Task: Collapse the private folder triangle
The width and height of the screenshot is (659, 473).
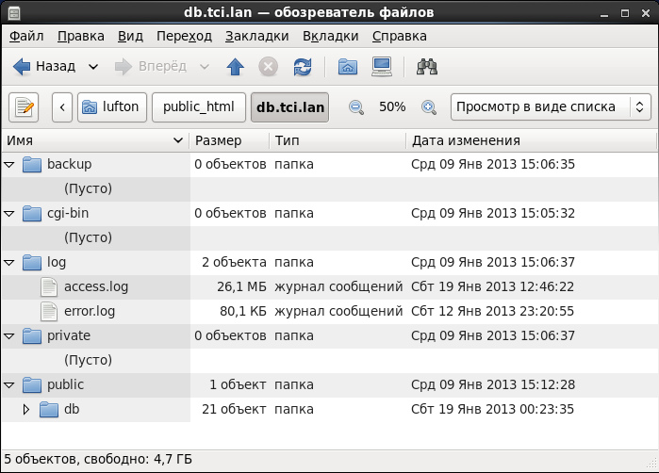Action: coord(9,336)
